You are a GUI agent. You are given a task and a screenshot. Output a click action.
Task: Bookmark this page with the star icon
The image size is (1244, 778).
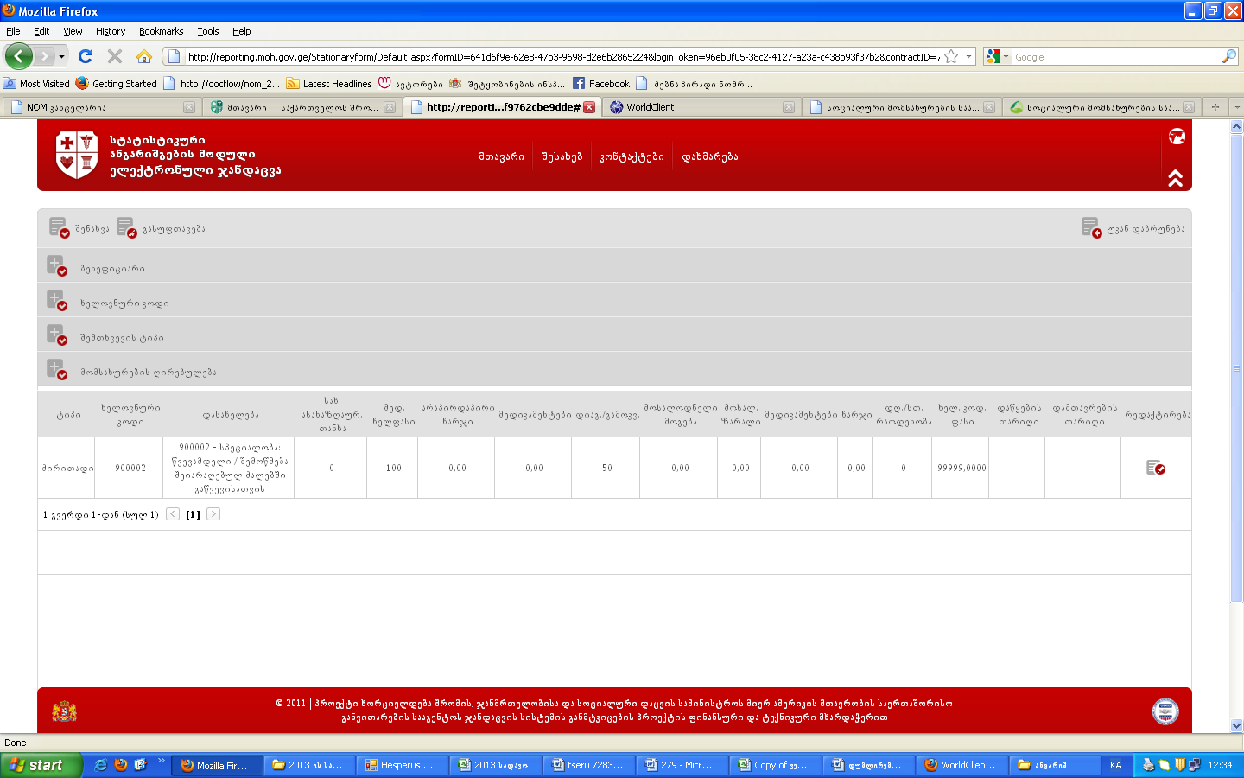coord(951,56)
